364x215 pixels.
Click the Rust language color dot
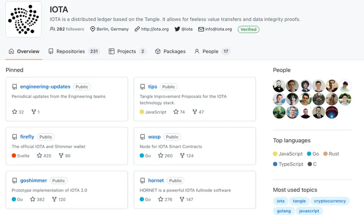tap(325, 154)
